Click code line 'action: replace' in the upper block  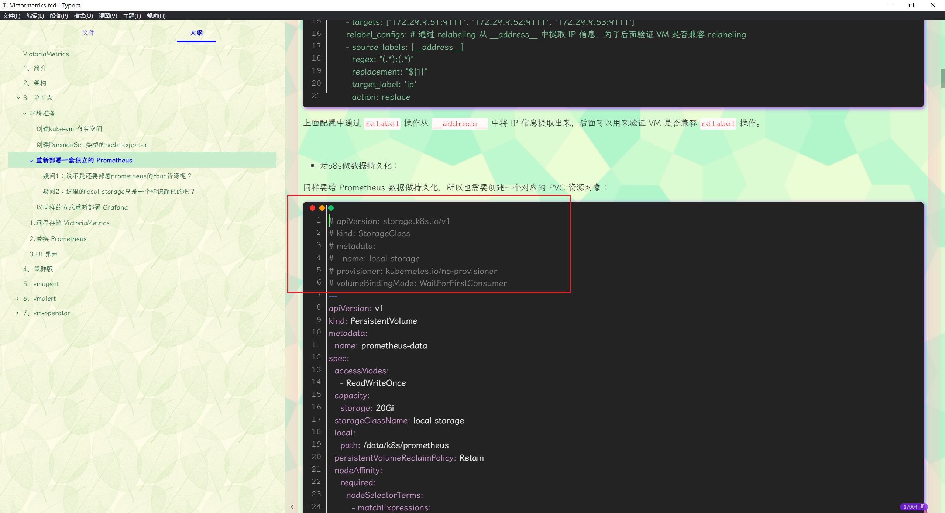coord(381,97)
